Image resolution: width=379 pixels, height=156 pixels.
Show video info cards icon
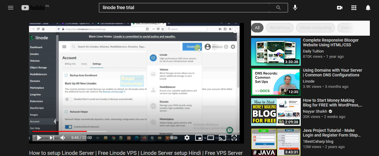pos(235,30)
